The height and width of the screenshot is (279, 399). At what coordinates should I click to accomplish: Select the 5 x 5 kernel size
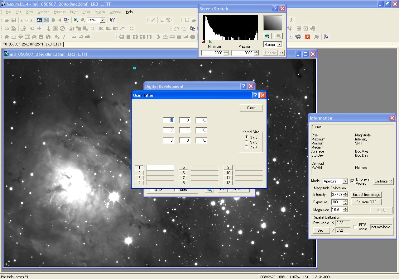[x=247, y=142]
